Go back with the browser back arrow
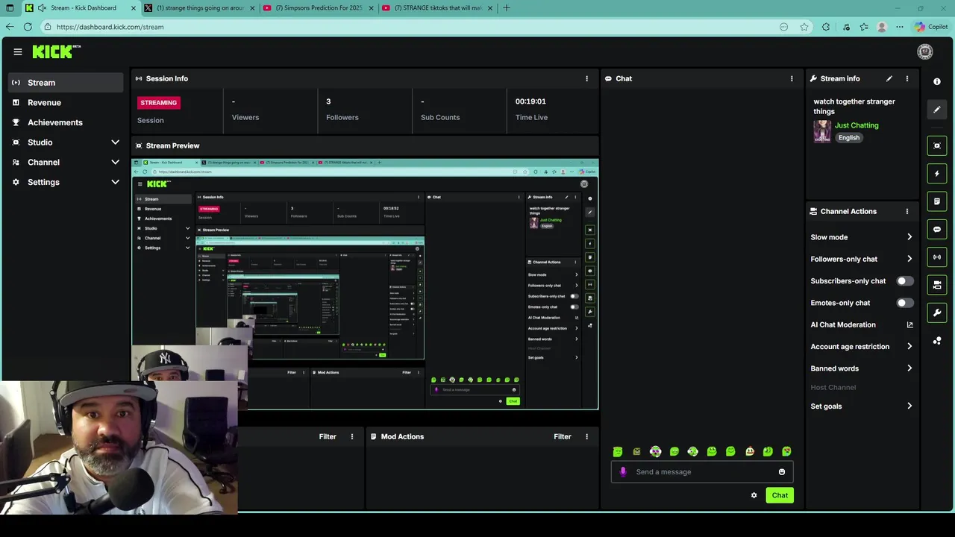The width and height of the screenshot is (955, 537). (10, 27)
